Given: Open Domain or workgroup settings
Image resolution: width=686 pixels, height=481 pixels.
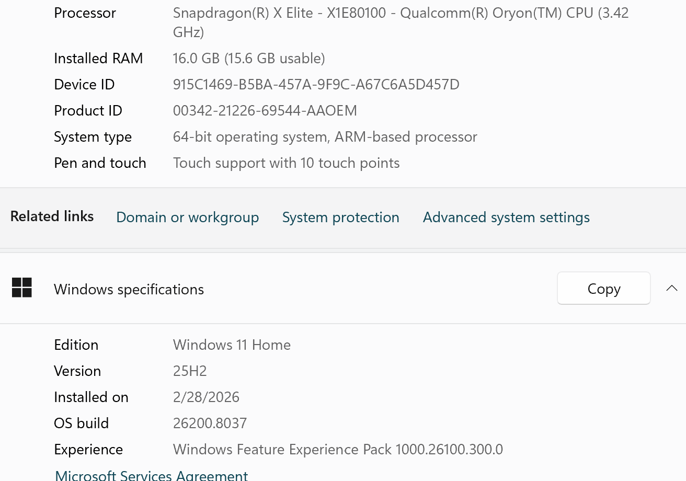Looking at the screenshot, I should click(x=188, y=217).
